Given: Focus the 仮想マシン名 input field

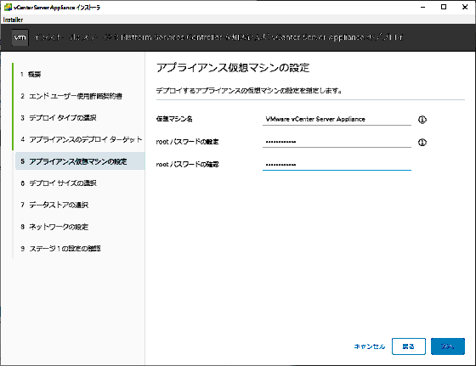Looking at the screenshot, I should click(337, 119).
